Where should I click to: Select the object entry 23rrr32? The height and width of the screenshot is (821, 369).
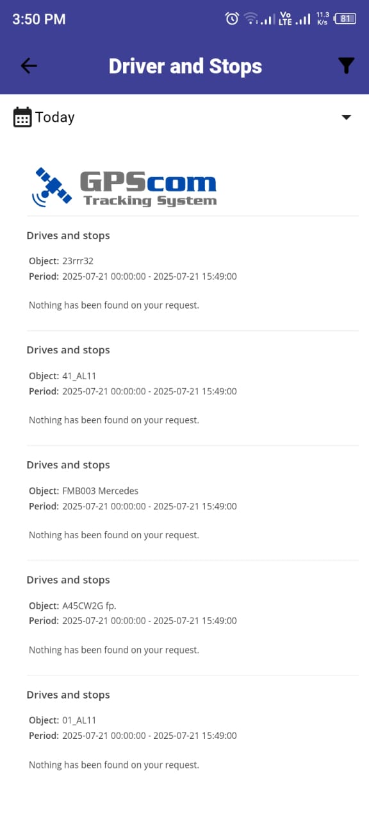78,261
